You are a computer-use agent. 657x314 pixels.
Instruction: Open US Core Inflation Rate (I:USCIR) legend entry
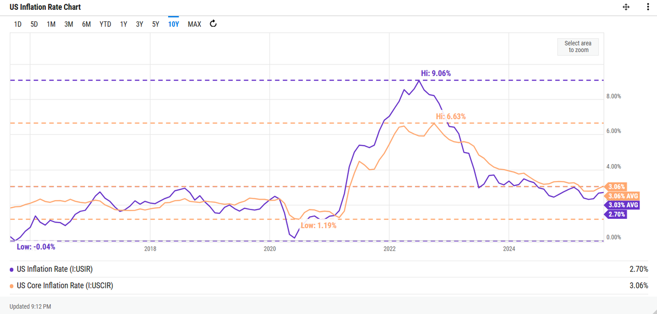click(x=65, y=286)
